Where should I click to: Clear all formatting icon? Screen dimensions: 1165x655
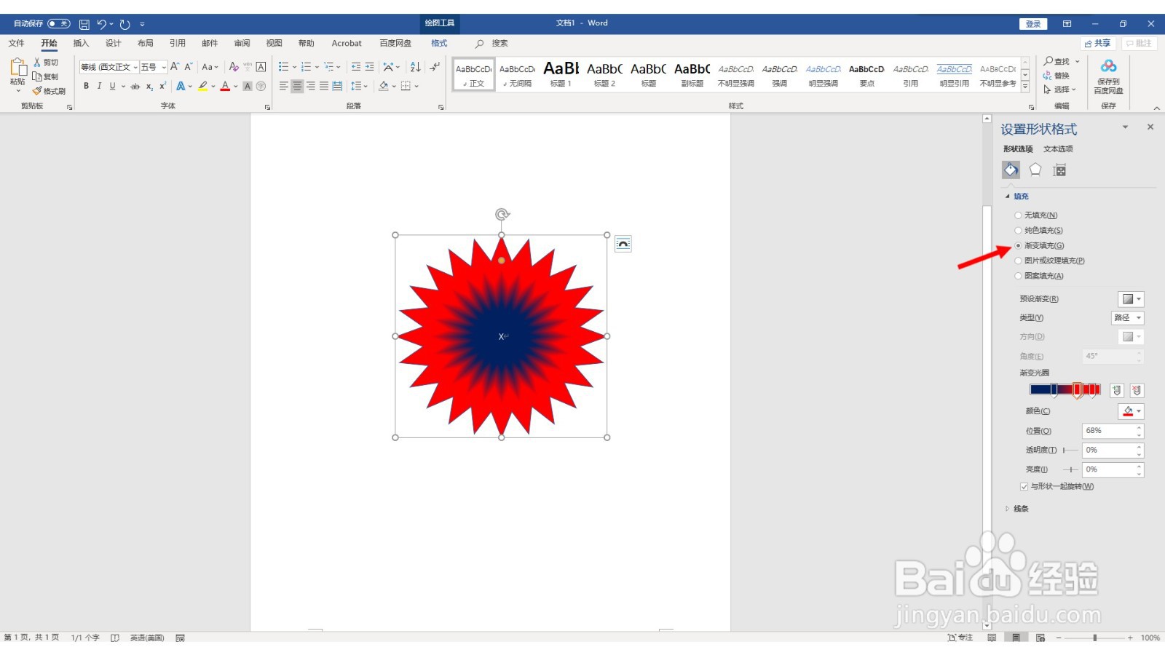click(234, 67)
